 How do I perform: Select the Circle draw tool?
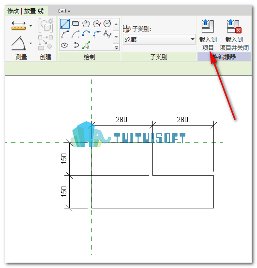point(107,24)
